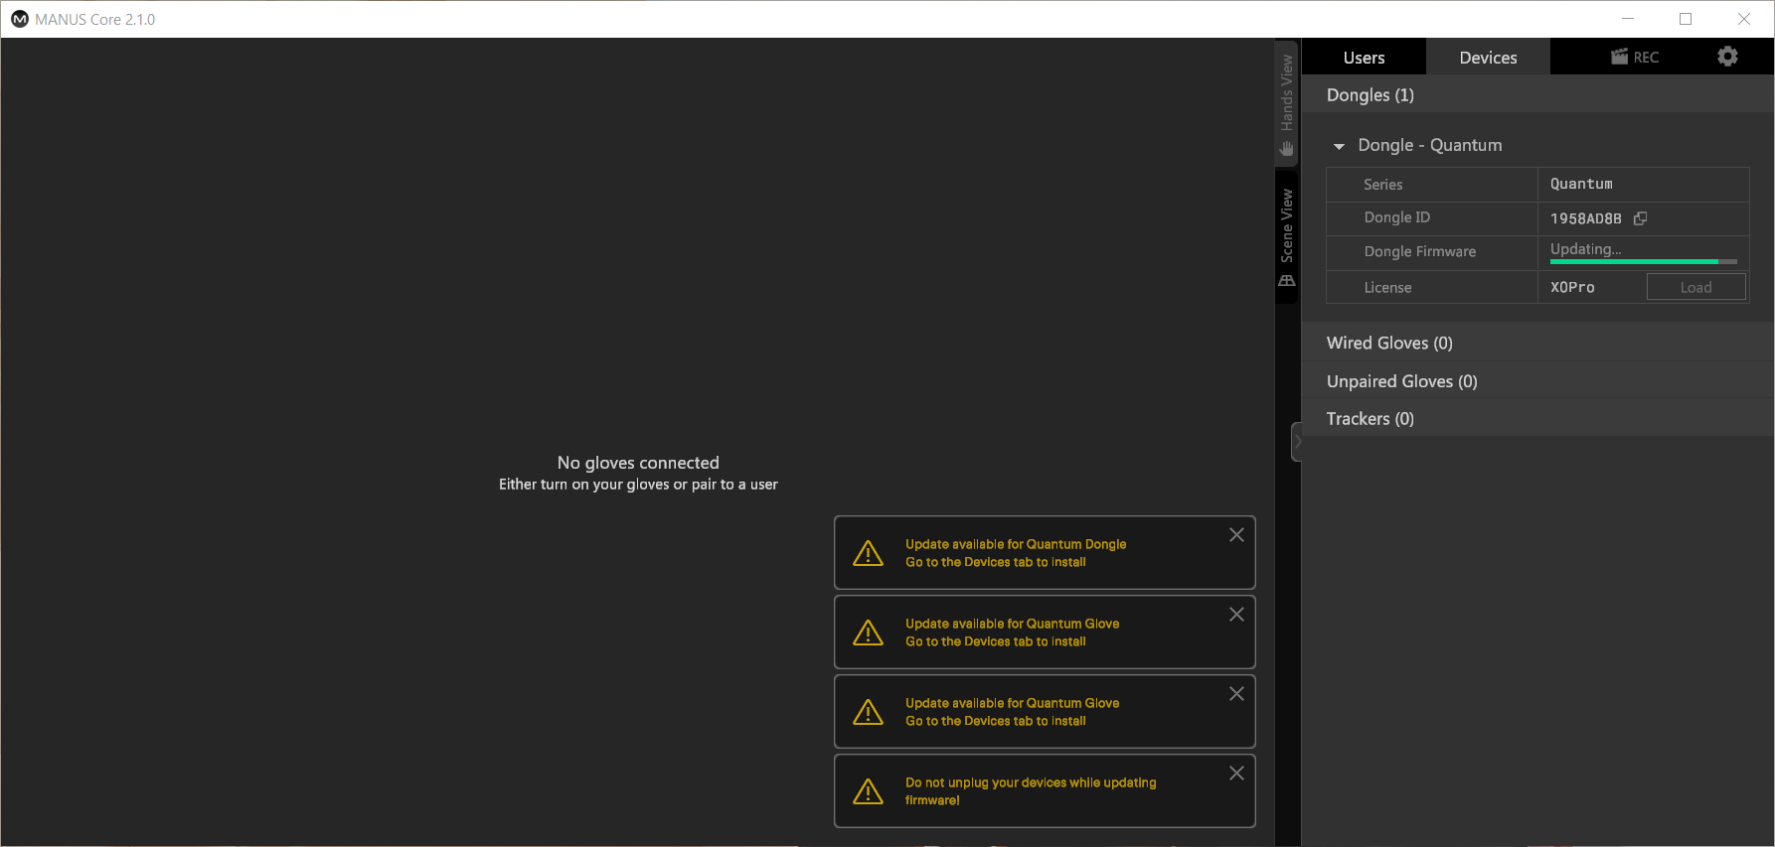The height and width of the screenshot is (847, 1775).
Task: Open the Users tab
Action: coord(1364,58)
